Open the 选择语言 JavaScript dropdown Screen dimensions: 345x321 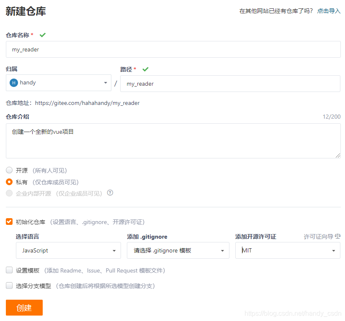pos(68,250)
